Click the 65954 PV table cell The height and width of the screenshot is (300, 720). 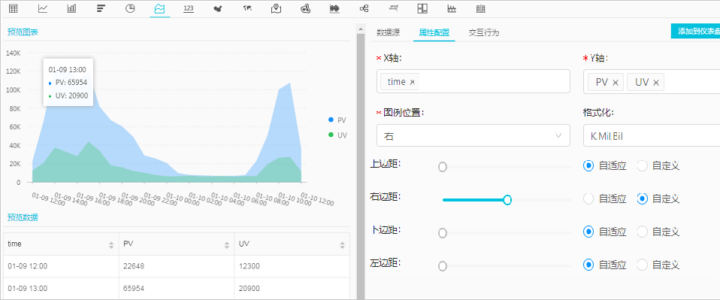tap(177, 289)
